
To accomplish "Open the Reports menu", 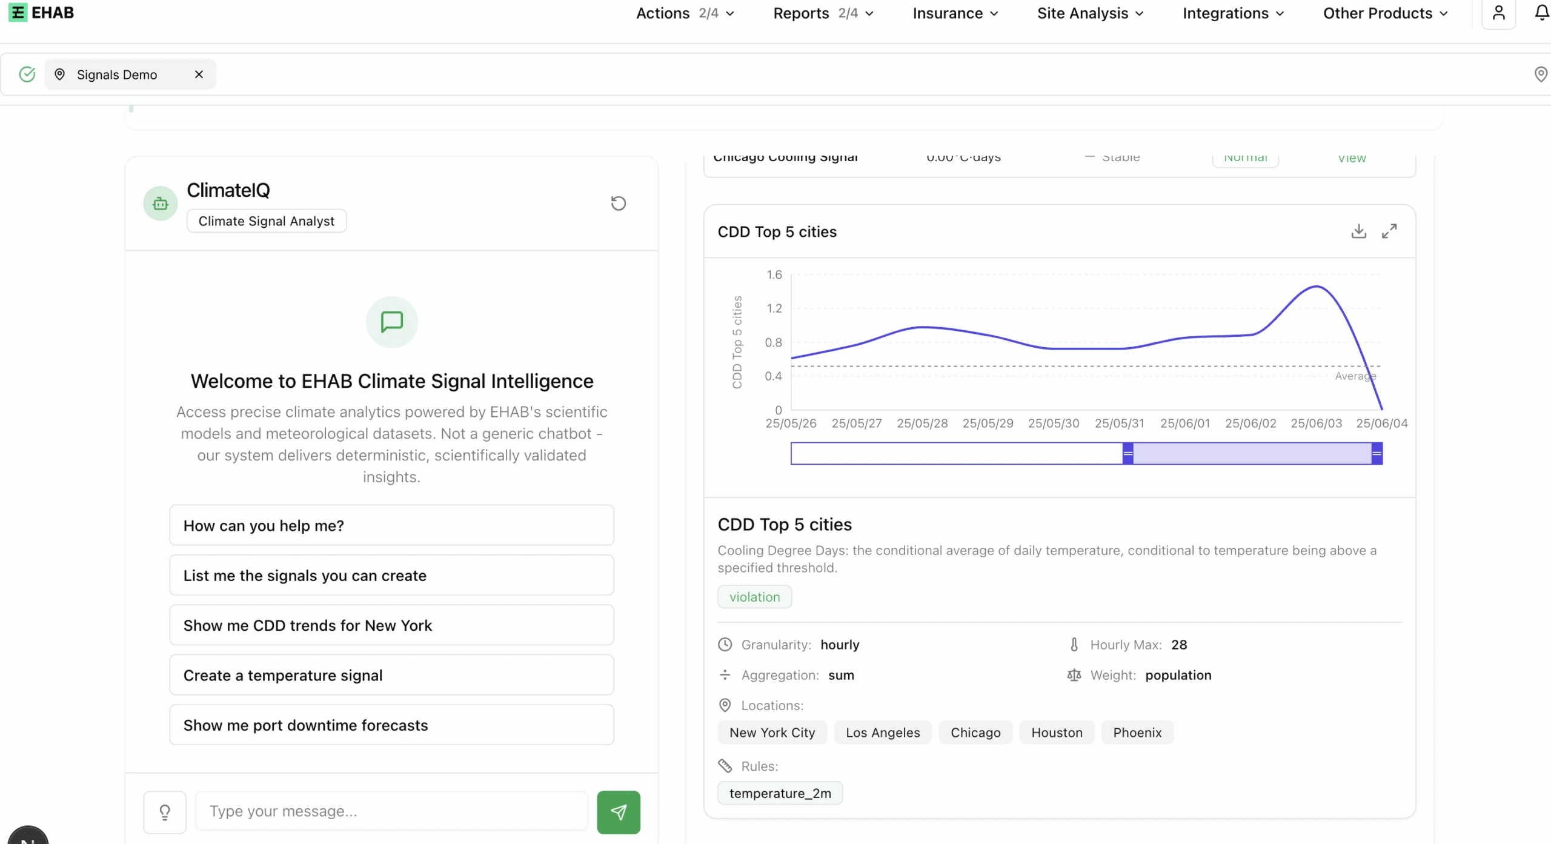I will pos(823,13).
